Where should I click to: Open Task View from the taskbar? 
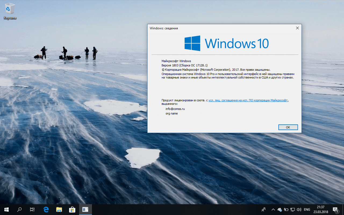pos(32,210)
